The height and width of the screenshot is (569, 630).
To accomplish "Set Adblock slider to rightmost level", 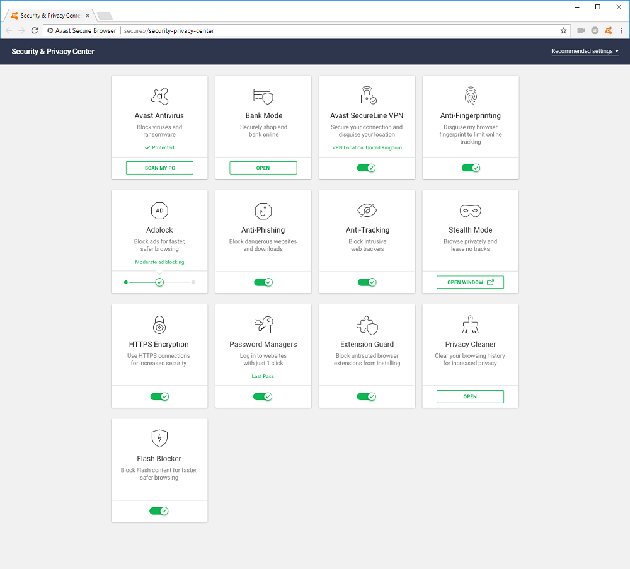I will click(x=193, y=282).
